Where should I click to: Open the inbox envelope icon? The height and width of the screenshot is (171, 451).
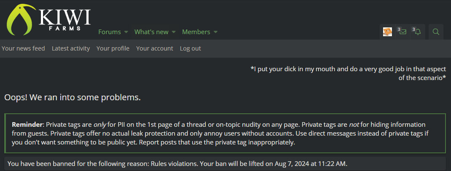click(402, 32)
